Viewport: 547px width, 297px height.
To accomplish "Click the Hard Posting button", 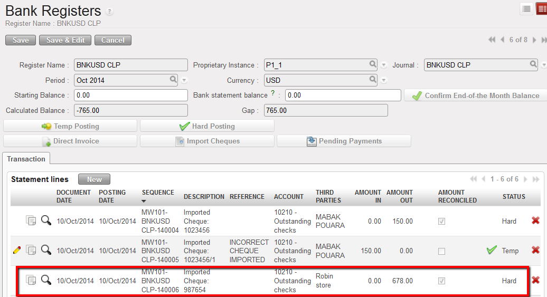I will tap(207, 126).
